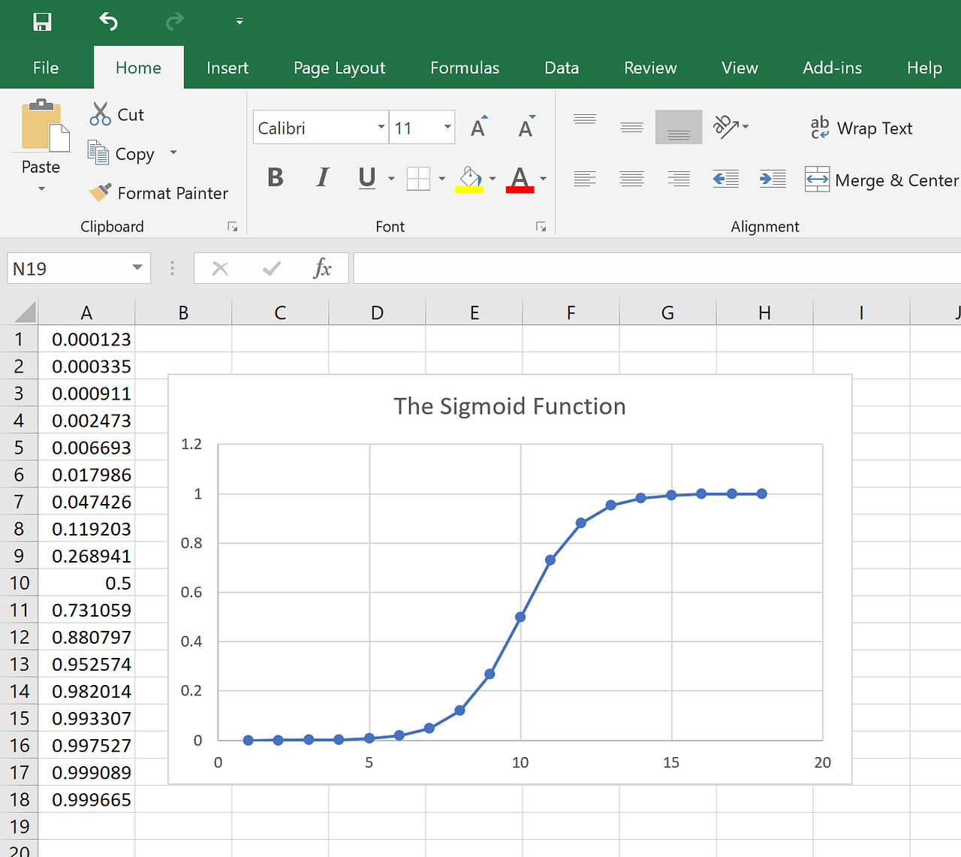Image resolution: width=961 pixels, height=857 pixels.
Task: Open the border style dropdown
Action: click(441, 178)
